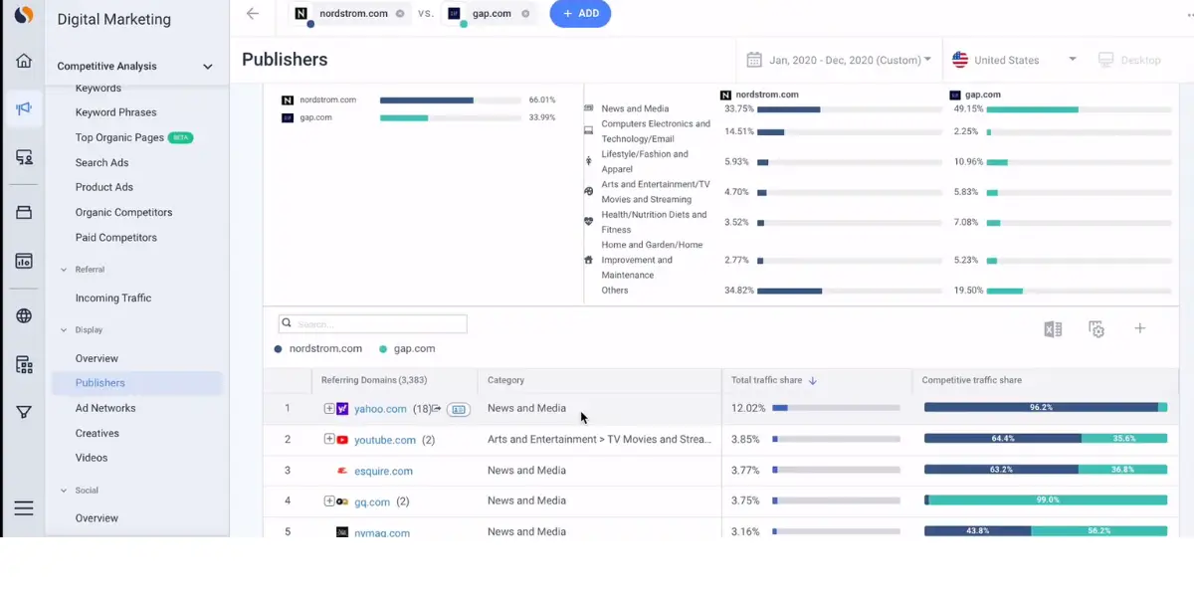Open the yahoo.com link
The image size is (1194, 597).
point(380,409)
